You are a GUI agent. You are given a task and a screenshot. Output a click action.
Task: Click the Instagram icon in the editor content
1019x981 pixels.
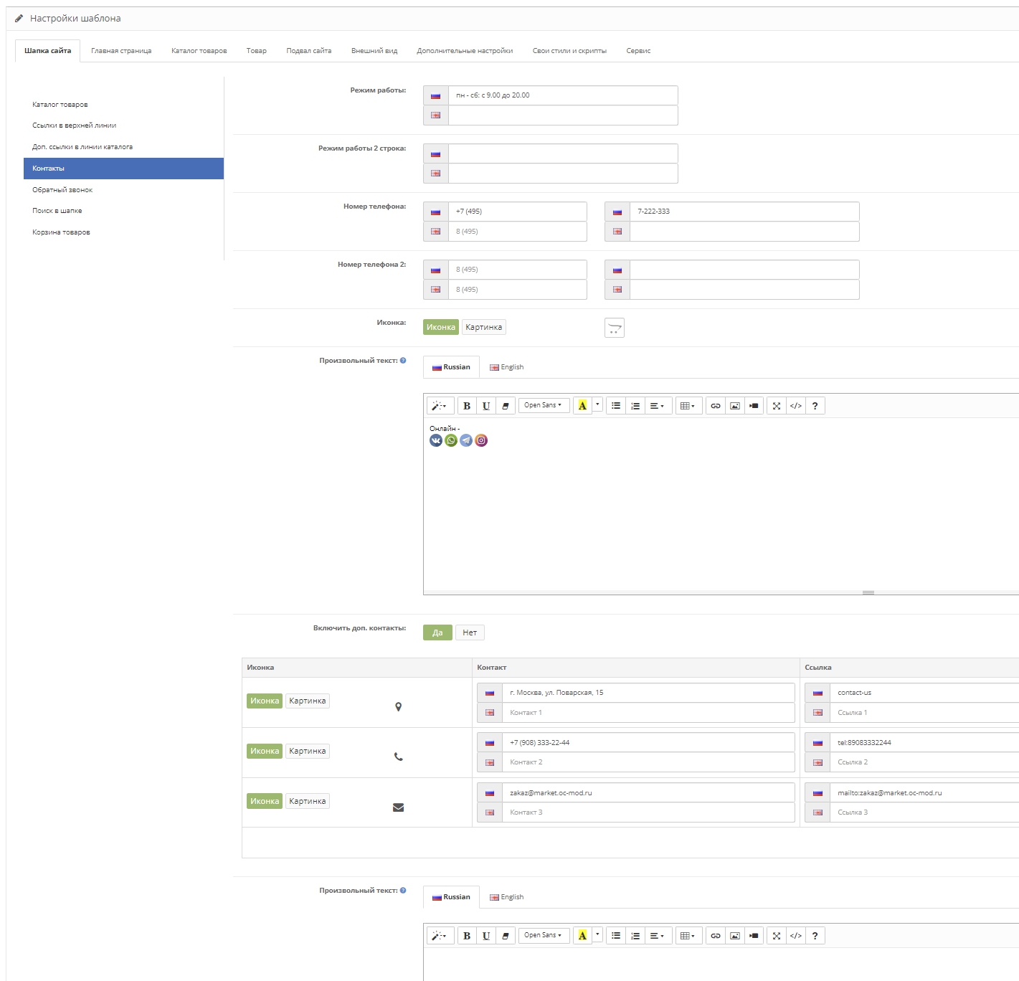(x=482, y=440)
